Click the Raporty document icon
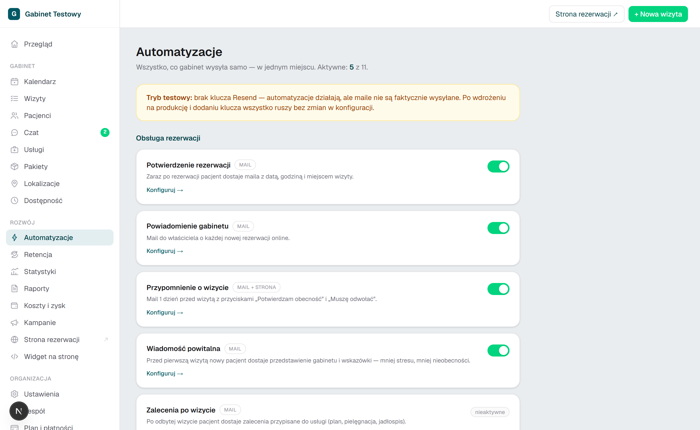This screenshot has height=430, width=700. tap(14, 288)
